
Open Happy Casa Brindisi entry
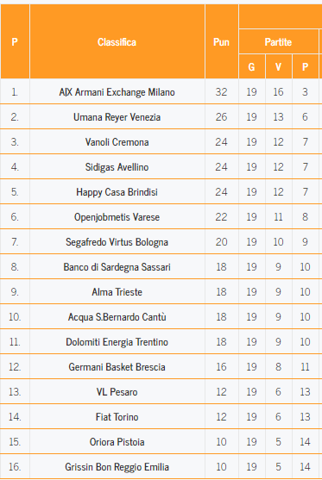click(x=117, y=192)
